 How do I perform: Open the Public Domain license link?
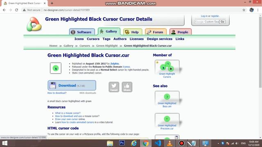pyautogui.click(x=126, y=67)
